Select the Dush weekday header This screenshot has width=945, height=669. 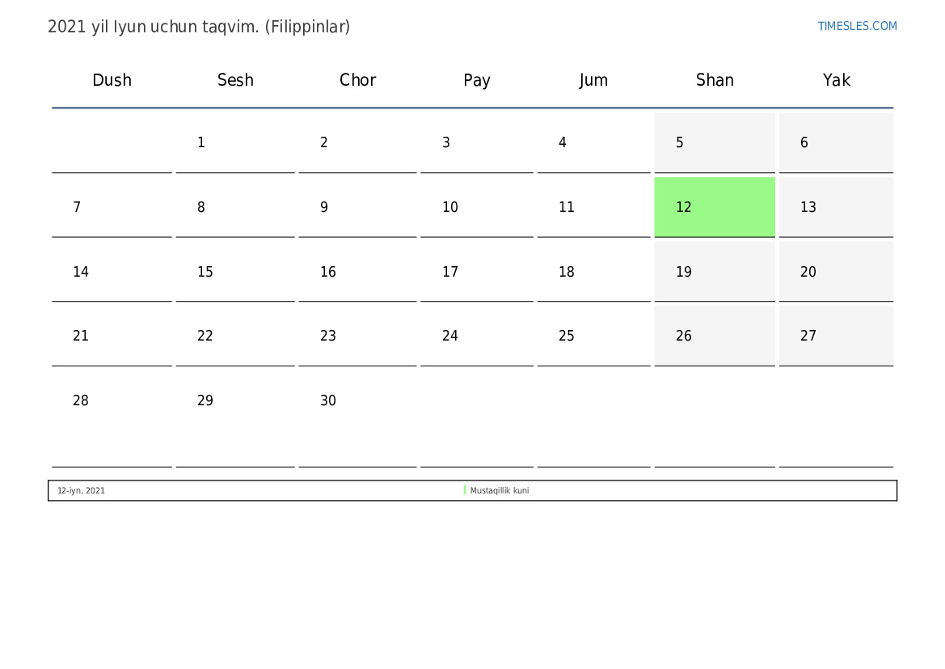coord(112,80)
